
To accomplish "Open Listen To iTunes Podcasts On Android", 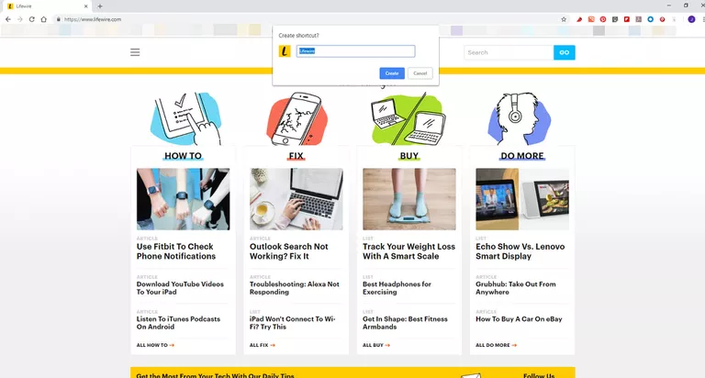I will (x=178, y=323).
